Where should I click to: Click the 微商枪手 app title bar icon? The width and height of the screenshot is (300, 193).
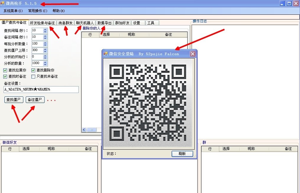tap(2, 3)
